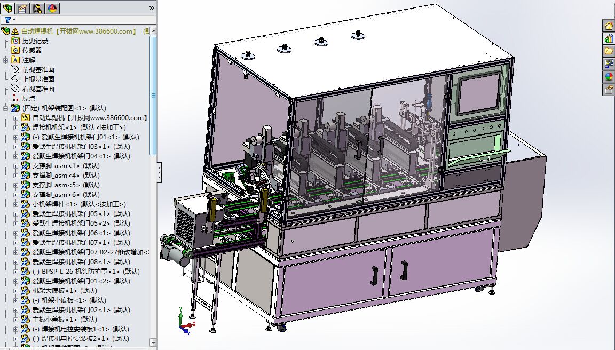Select 爱默生焊接机机架门04<1> row text
The width and height of the screenshot is (615, 350).
(x=81, y=156)
